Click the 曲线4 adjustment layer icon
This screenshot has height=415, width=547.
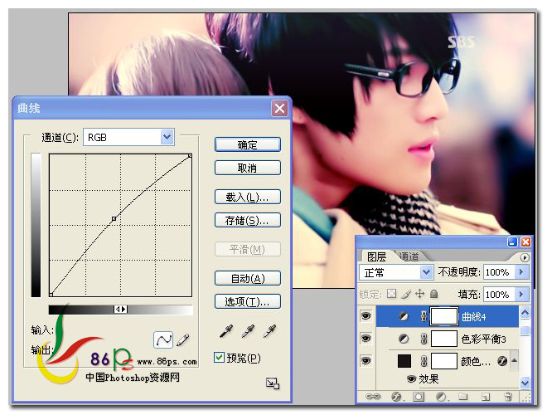click(x=404, y=316)
